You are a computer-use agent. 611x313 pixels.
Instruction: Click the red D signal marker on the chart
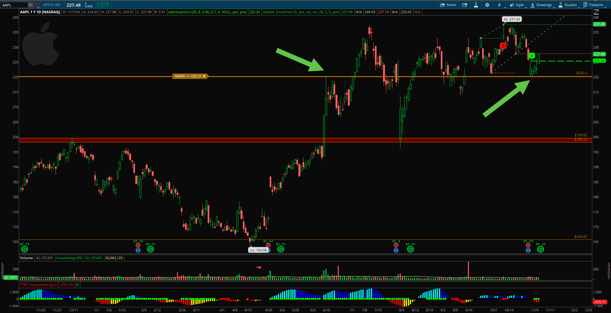[503, 46]
